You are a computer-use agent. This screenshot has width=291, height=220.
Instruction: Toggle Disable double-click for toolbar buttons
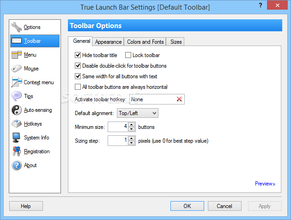pyautogui.click(x=78, y=66)
